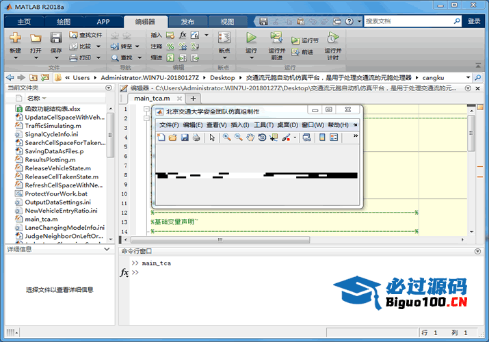Click Zoom In icon in figure window
Screen dimensions: 489x342
point(227,137)
